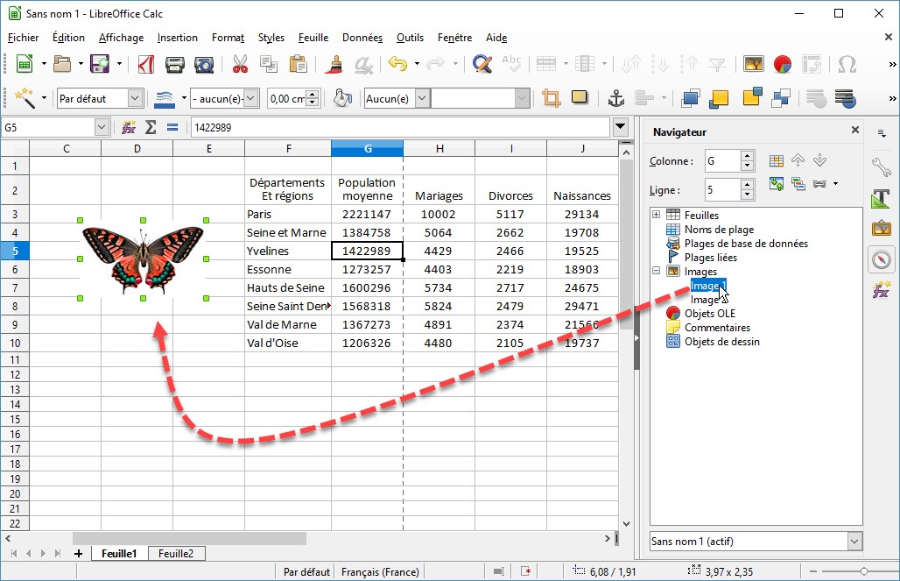Toggle the sidebar Properties wrench deck
Screen dimensions: 900x581
[x=881, y=167]
